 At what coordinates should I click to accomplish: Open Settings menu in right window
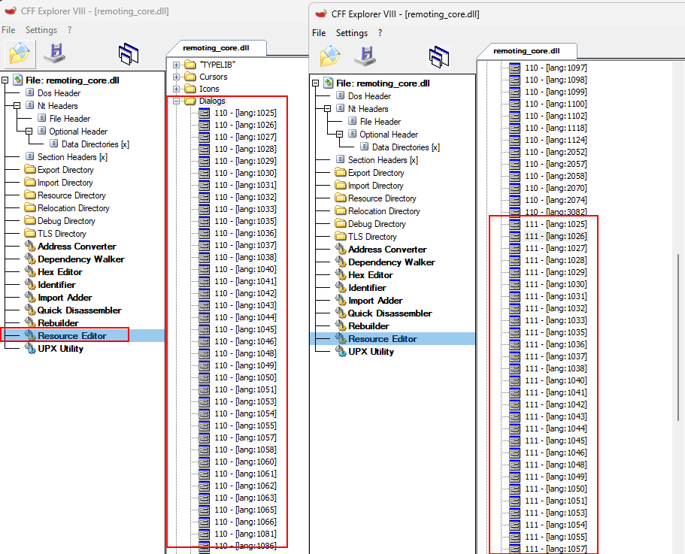tap(352, 33)
